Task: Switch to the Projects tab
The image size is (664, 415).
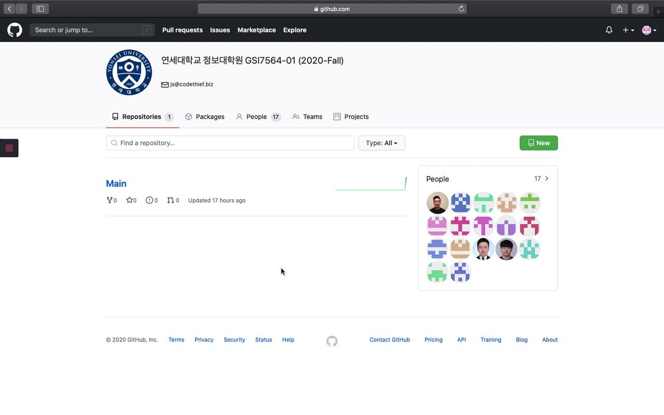Action: [351, 117]
